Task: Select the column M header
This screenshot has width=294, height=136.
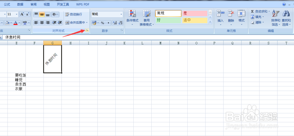Action: click(x=161, y=43)
